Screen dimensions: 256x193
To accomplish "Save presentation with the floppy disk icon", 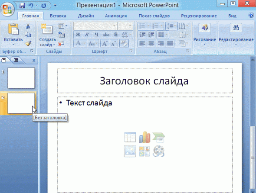I will click(x=22, y=6).
